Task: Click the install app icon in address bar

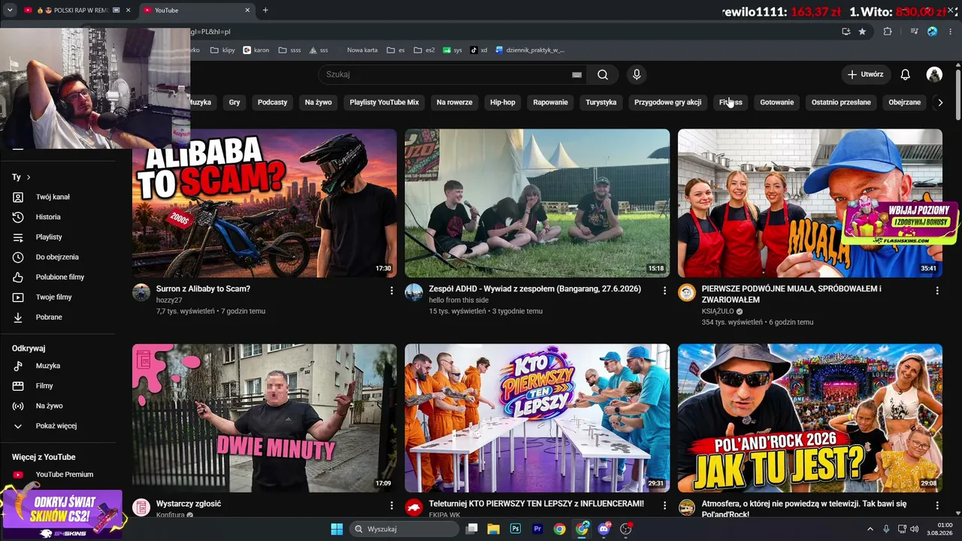Action: coord(846,32)
